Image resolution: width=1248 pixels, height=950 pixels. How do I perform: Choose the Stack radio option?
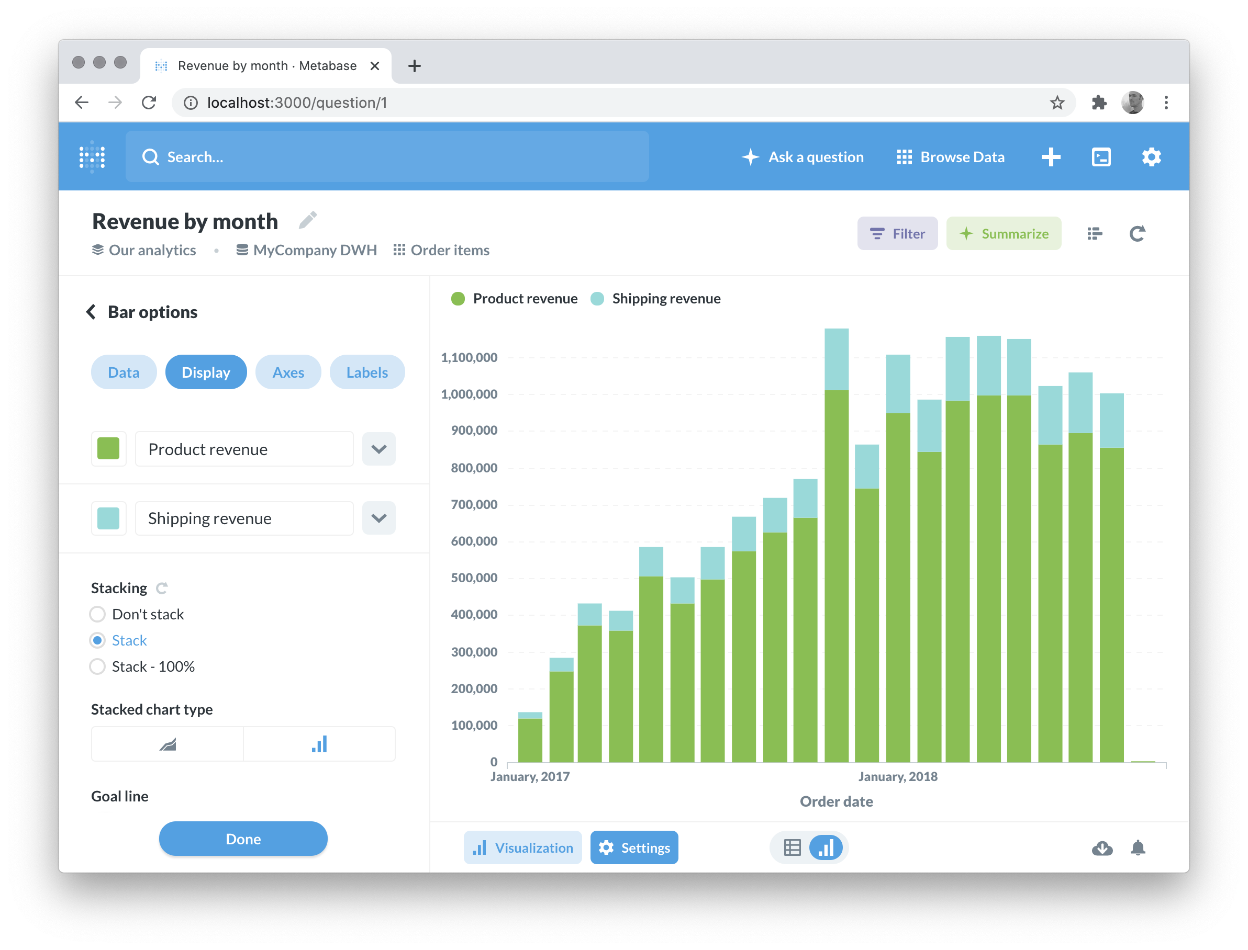98,640
